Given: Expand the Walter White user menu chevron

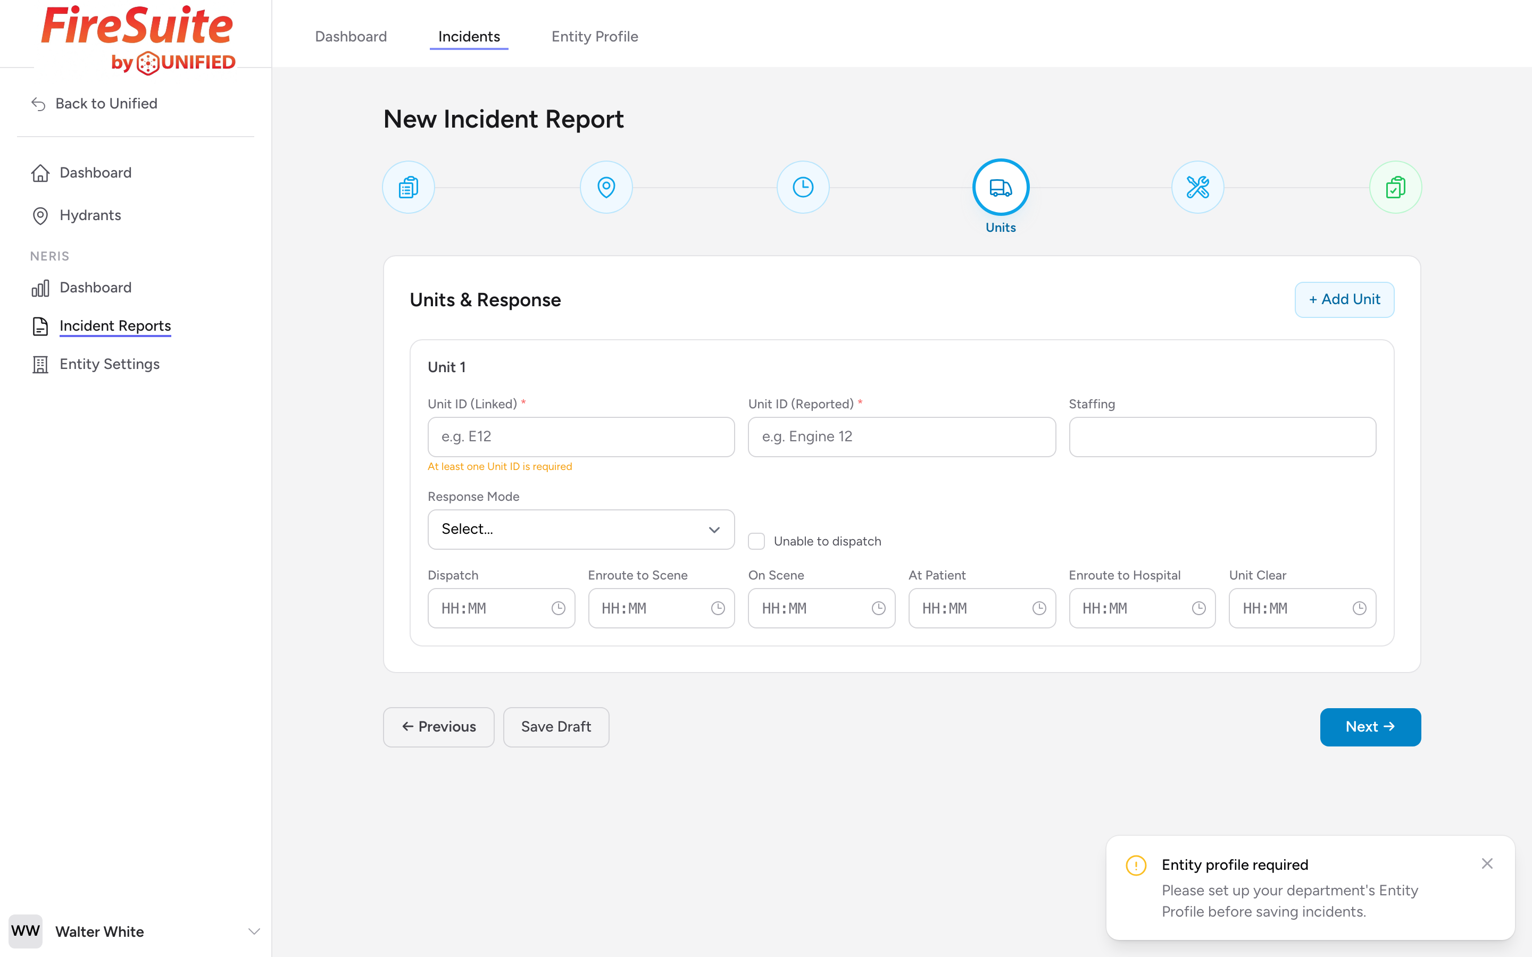Looking at the screenshot, I should 254,931.
